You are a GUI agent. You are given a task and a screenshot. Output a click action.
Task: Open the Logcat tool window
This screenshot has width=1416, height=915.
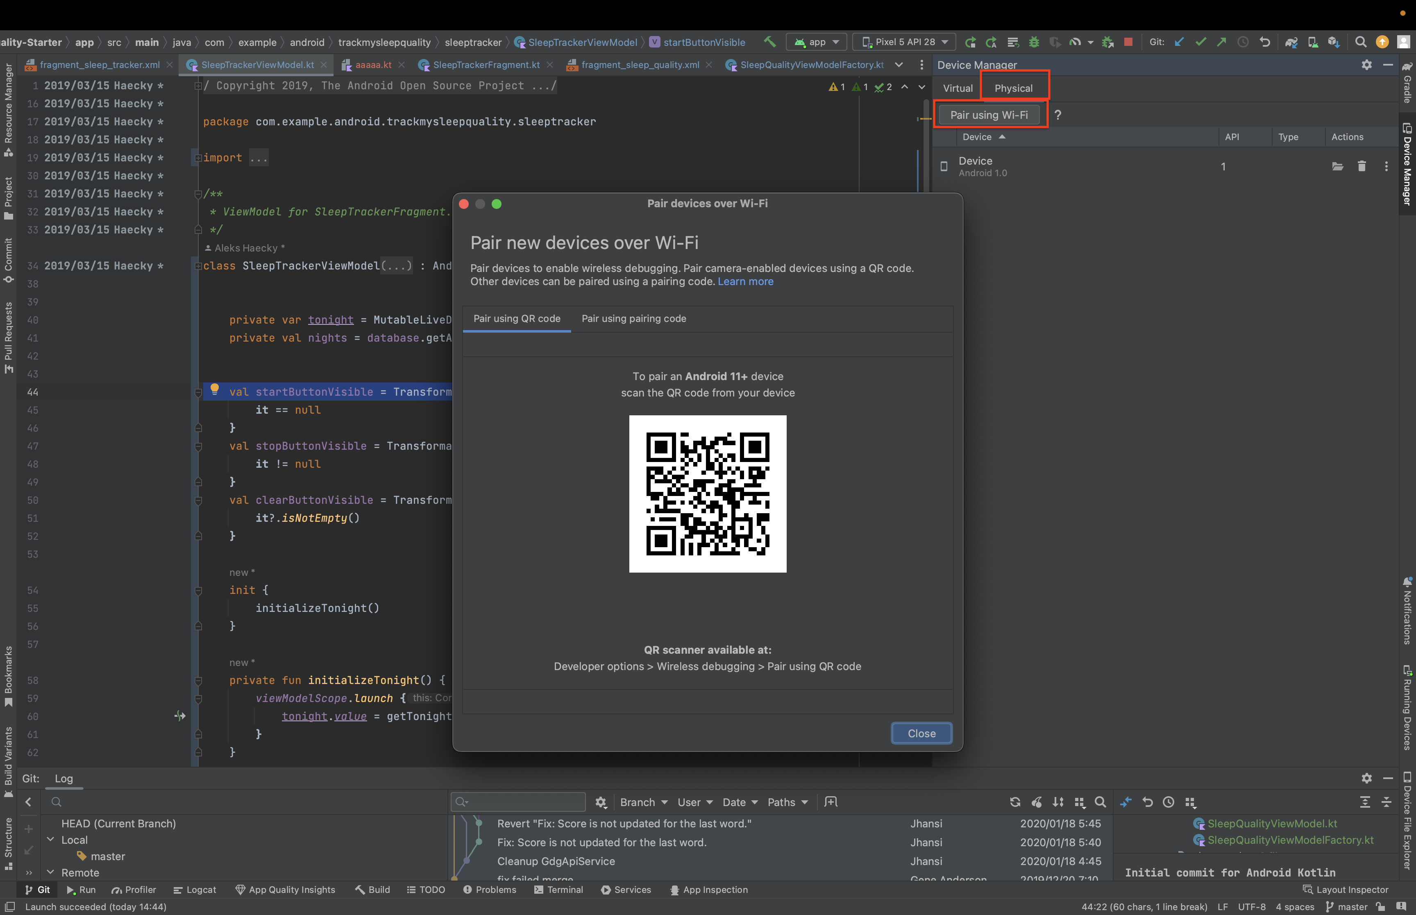click(195, 890)
